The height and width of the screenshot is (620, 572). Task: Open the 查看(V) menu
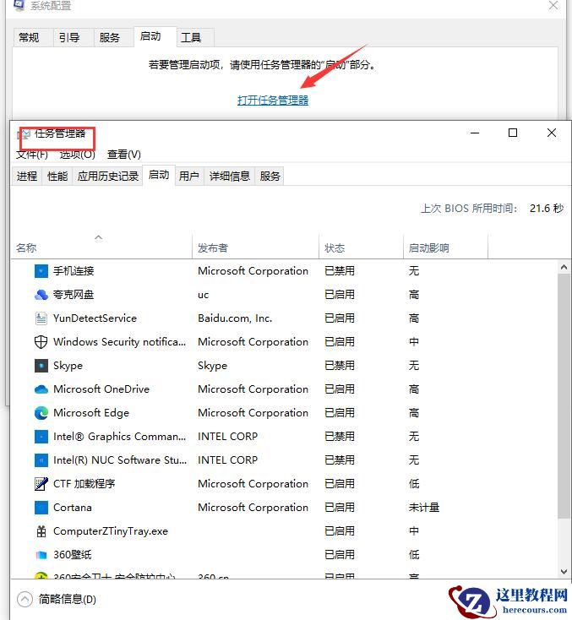tap(124, 155)
